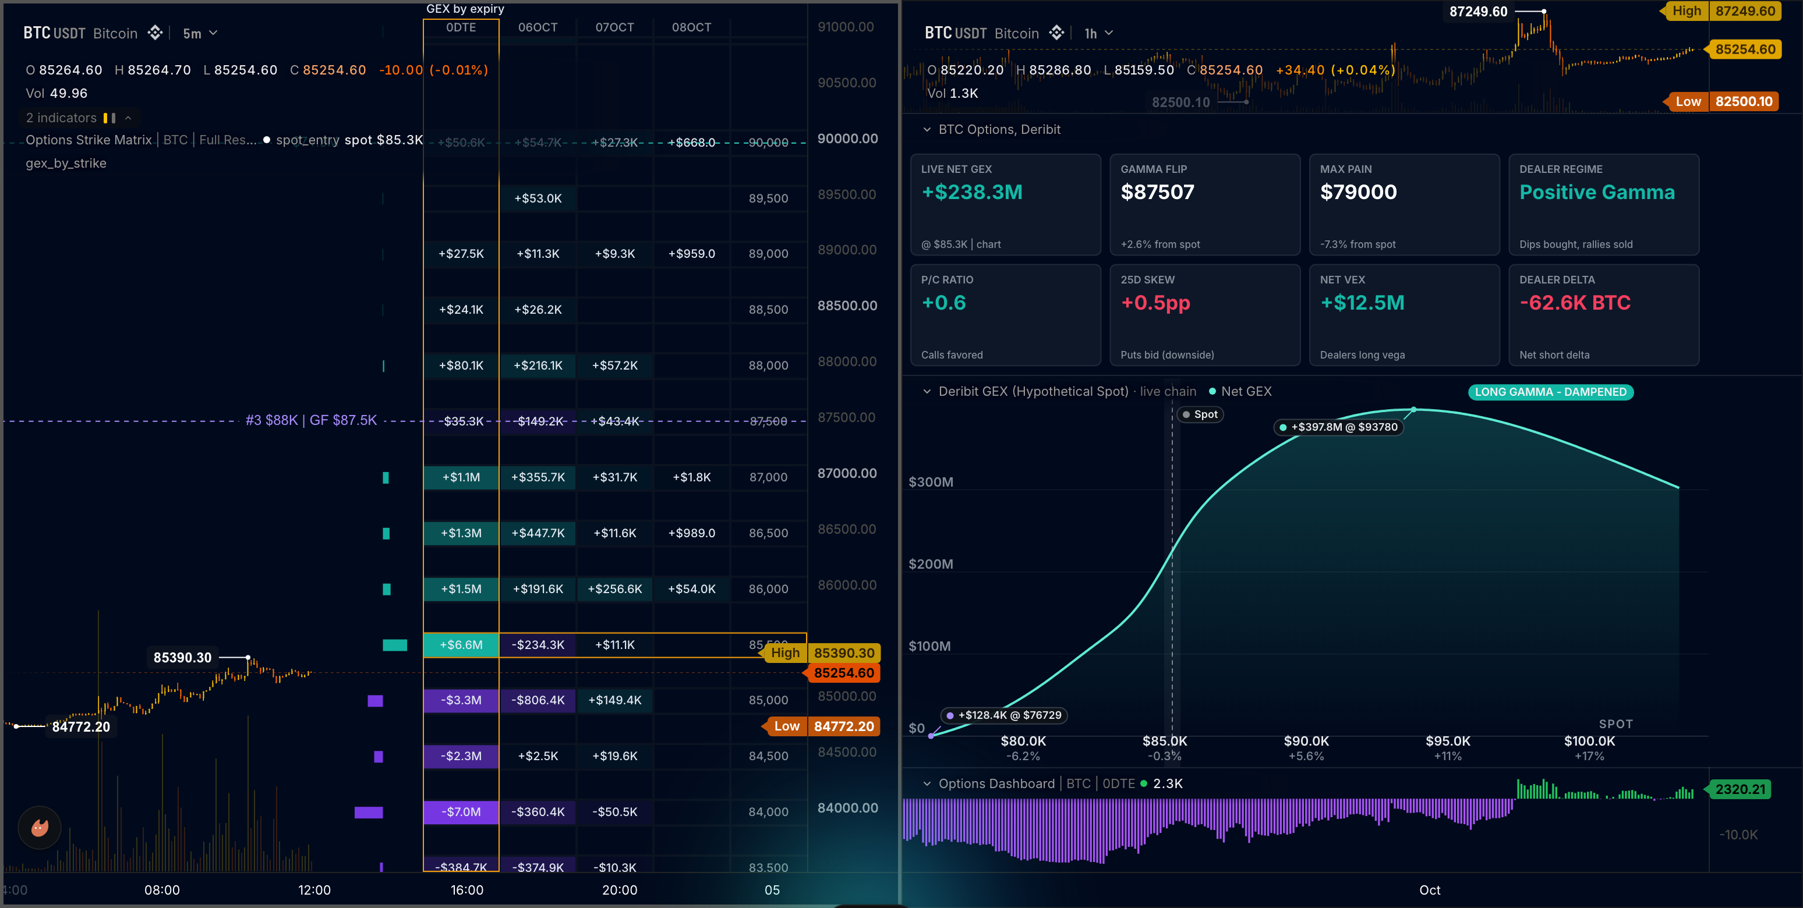Collapse the 2 indicators legend chevron
The width and height of the screenshot is (1803, 908).
pyautogui.click(x=128, y=118)
